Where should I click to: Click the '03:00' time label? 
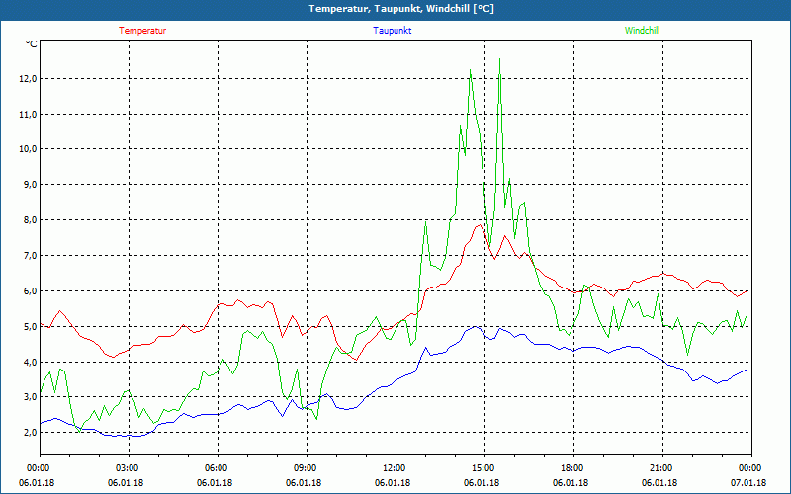tap(130, 468)
